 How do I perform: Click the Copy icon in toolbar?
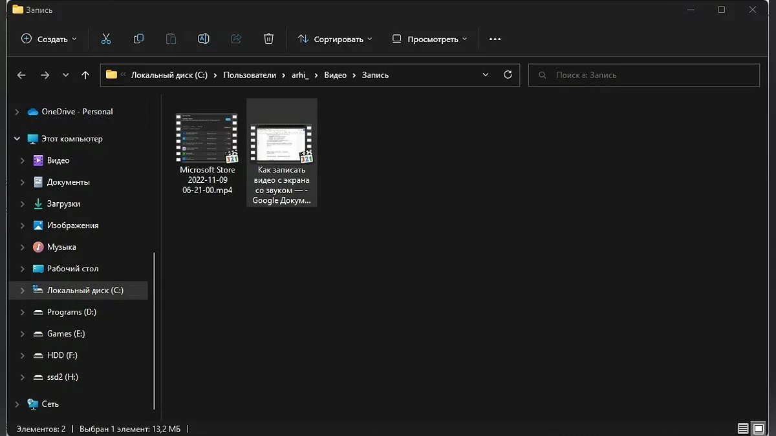pos(138,39)
